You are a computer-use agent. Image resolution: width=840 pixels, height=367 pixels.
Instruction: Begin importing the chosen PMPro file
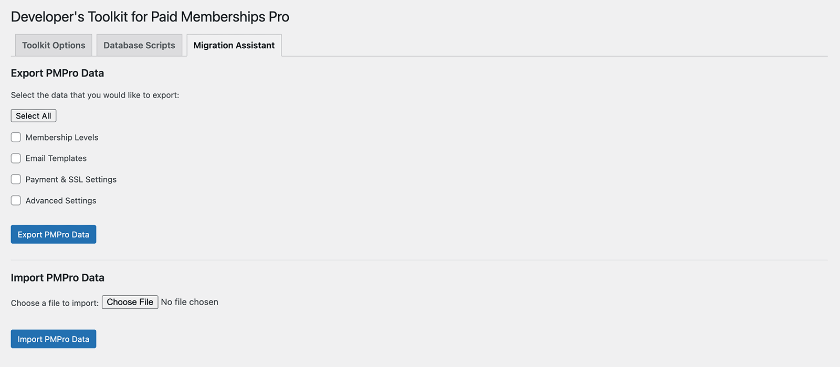click(53, 339)
